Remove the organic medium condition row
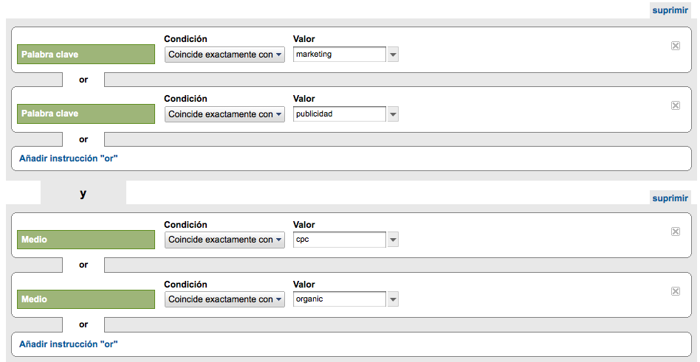 (x=676, y=291)
